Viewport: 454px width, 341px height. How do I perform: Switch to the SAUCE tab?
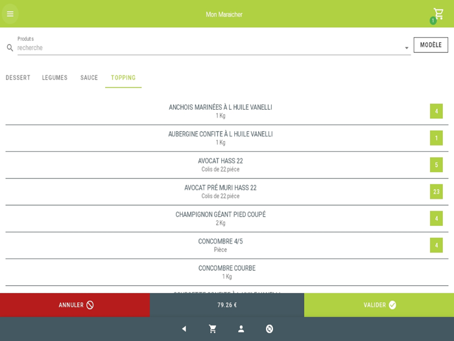90,78
